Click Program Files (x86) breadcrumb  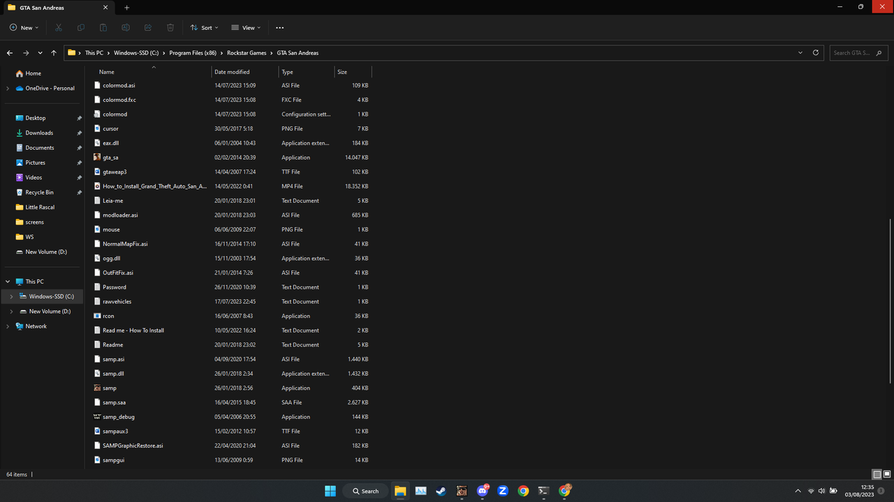193,53
